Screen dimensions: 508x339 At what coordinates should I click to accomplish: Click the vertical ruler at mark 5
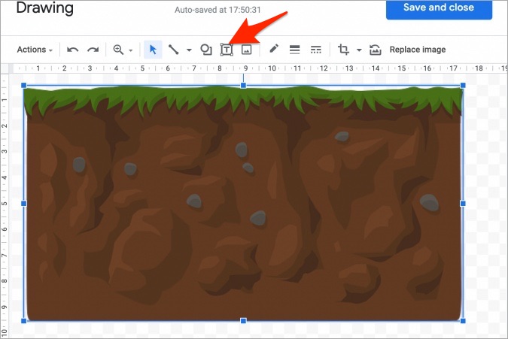pos(5,204)
